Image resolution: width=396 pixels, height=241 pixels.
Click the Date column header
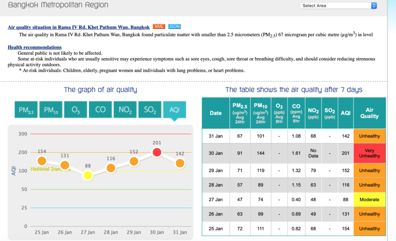[216, 113]
